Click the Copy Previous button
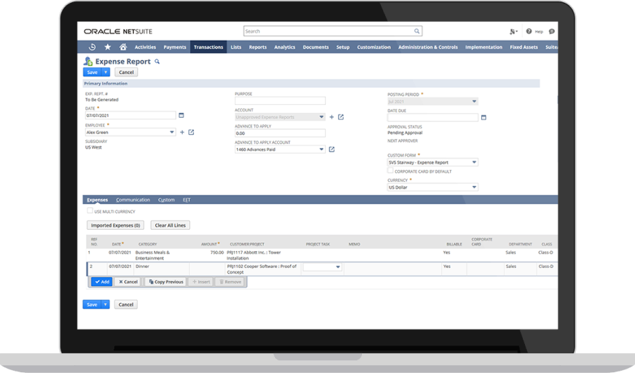 click(166, 281)
